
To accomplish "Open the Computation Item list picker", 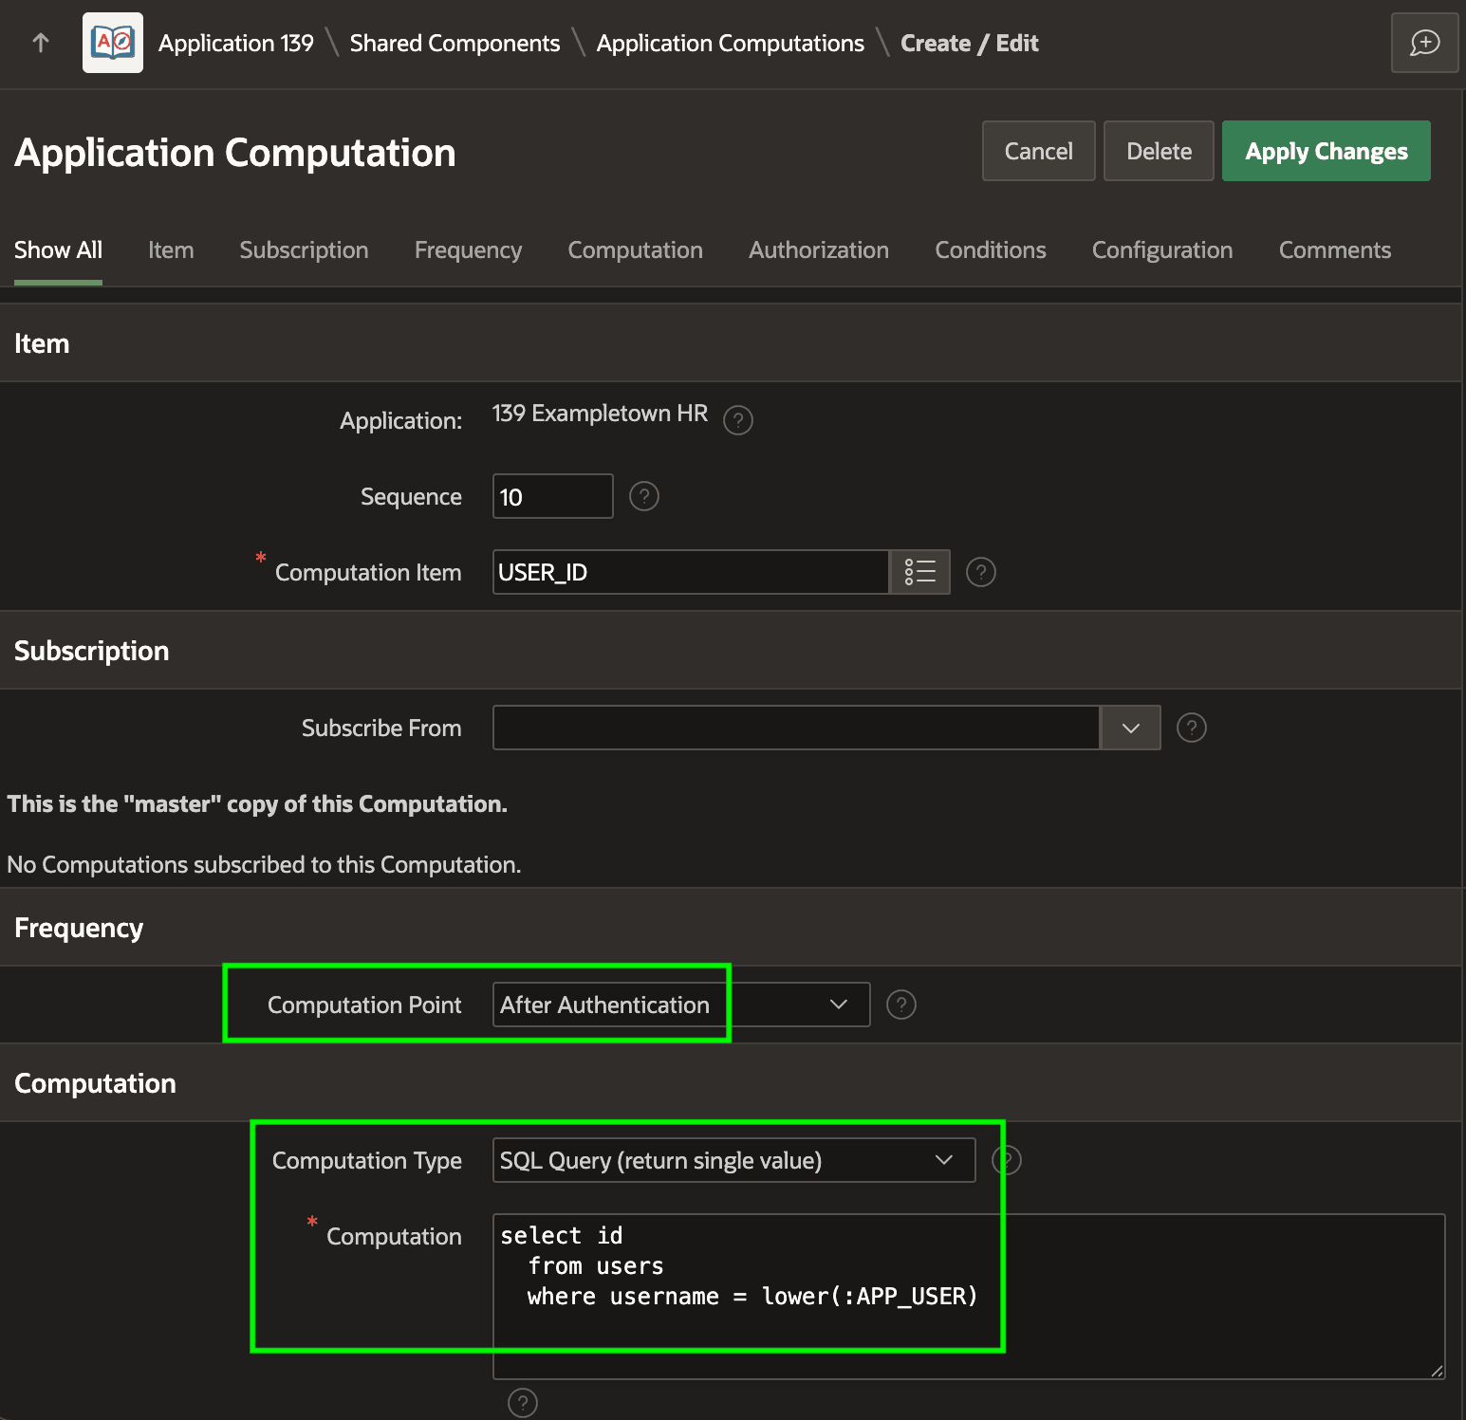I will tap(919, 572).
